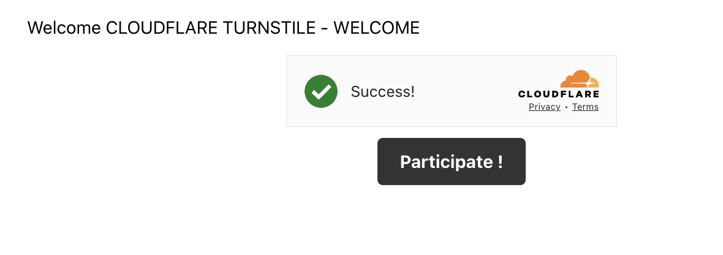This screenshot has height=255, width=723.
Task: Select the first word Welcome in the heading
Action: (x=64, y=28)
